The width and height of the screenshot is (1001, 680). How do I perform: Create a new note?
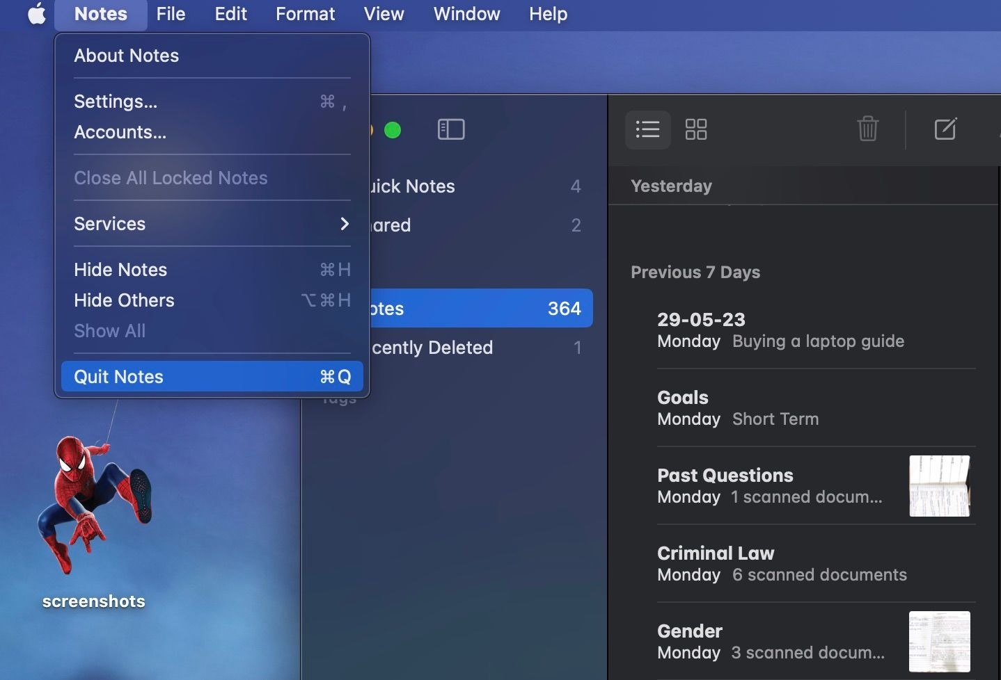click(x=945, y=129)
